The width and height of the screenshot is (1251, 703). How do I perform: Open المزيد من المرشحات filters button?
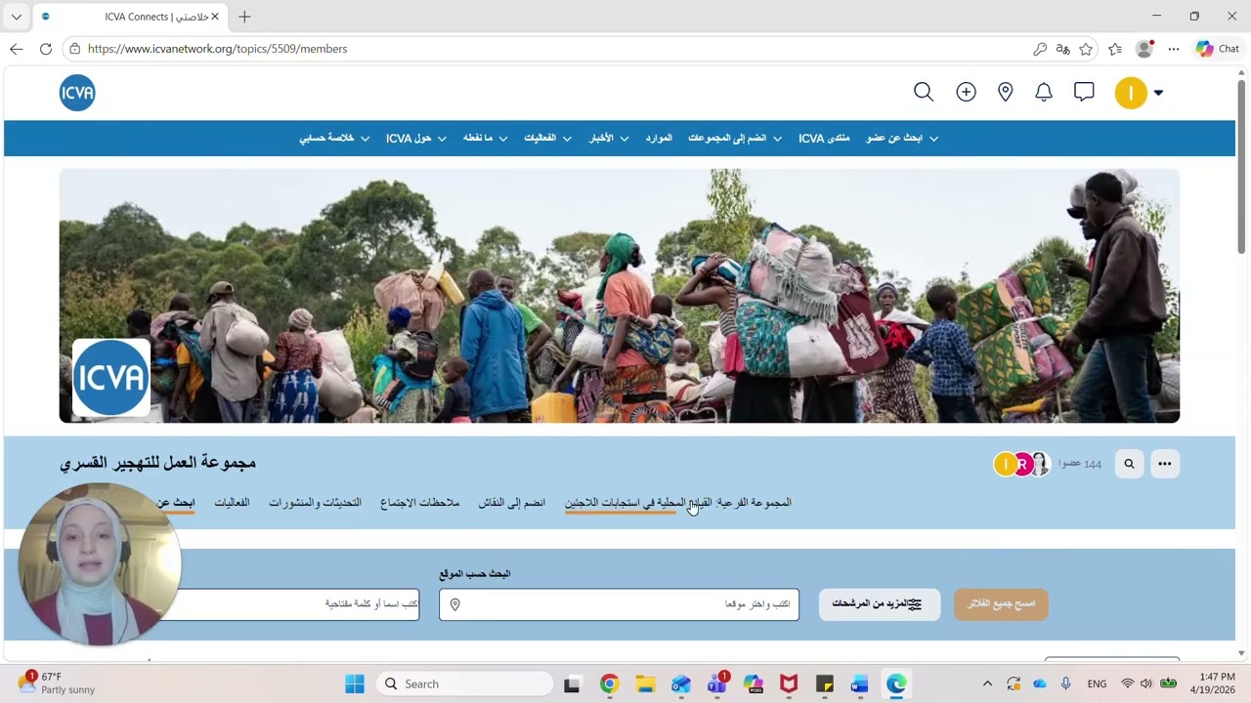coord(879,604)
